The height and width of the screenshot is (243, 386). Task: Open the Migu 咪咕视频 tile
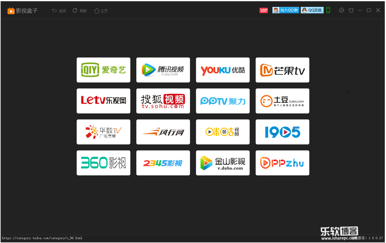[x=223, y=132]
